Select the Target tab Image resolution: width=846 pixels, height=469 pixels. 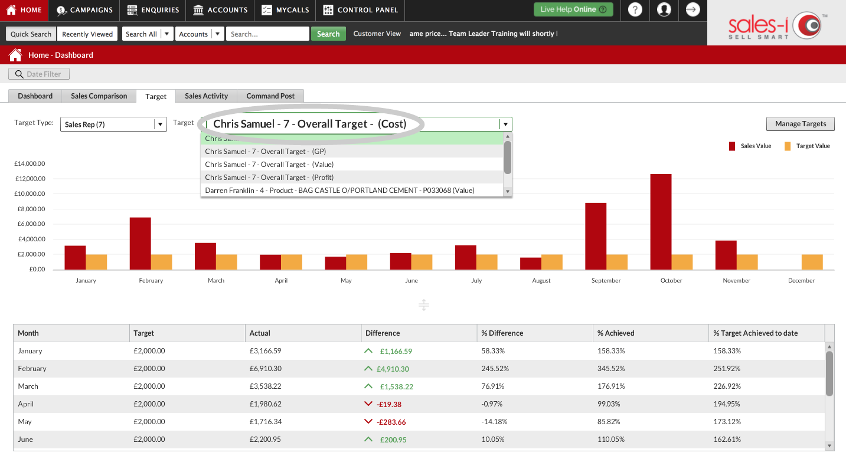pos(156,96)
